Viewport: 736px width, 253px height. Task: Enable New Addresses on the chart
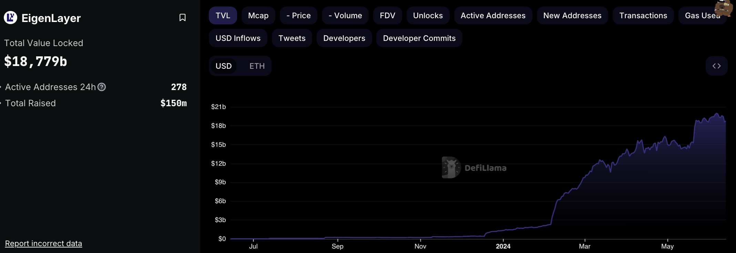[572, 15]
